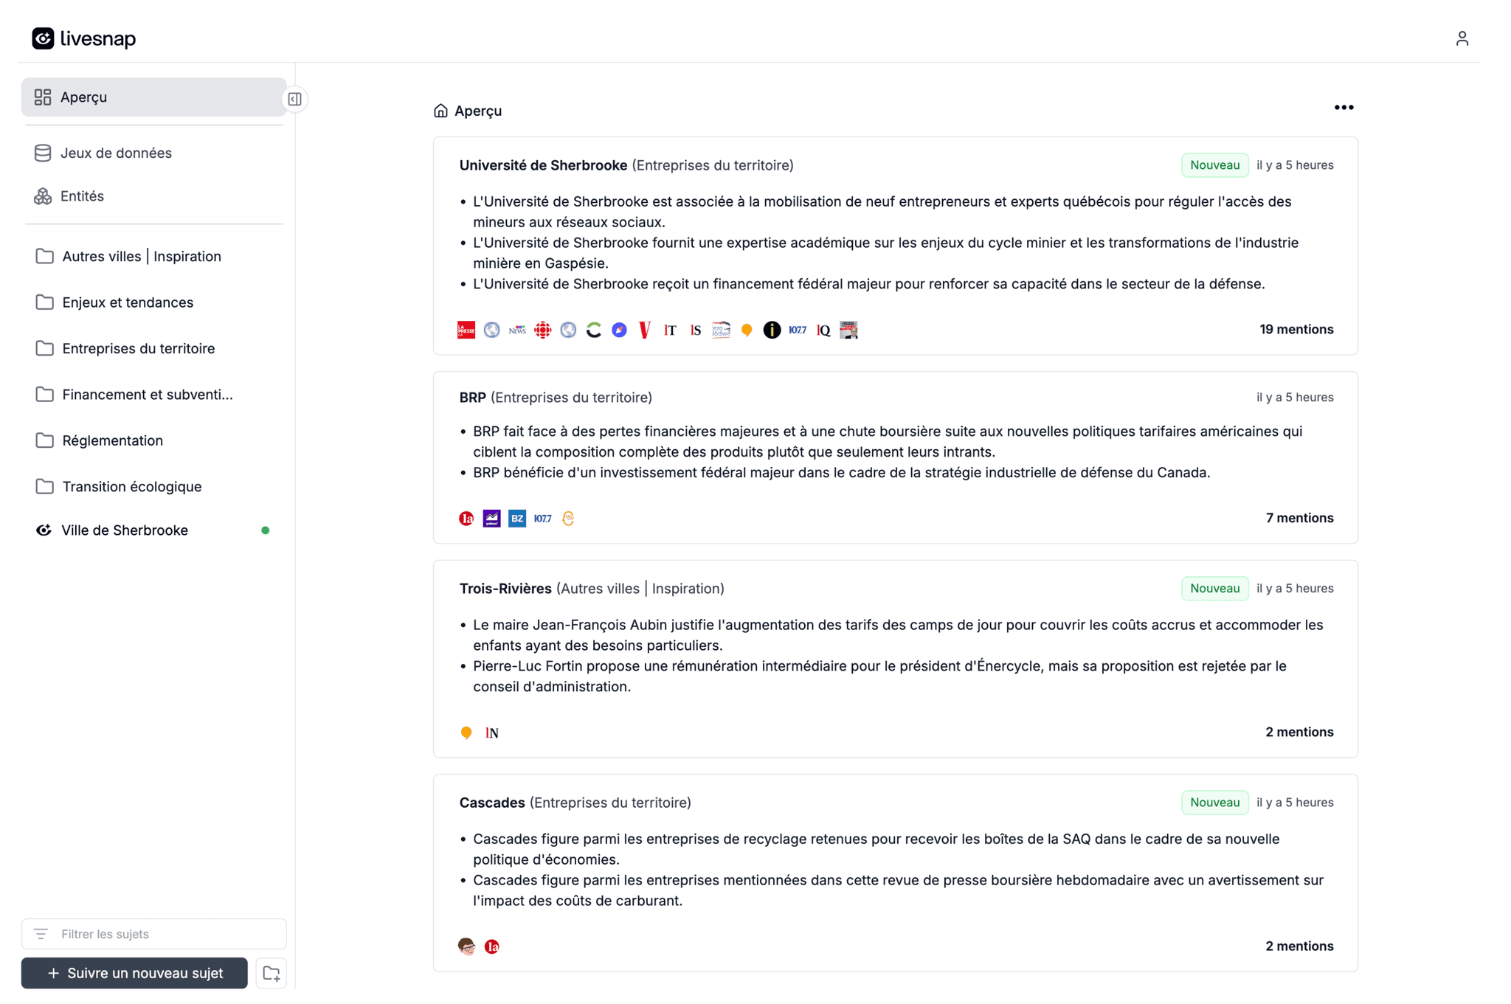Click the La Presse source icon

(466, 330)
